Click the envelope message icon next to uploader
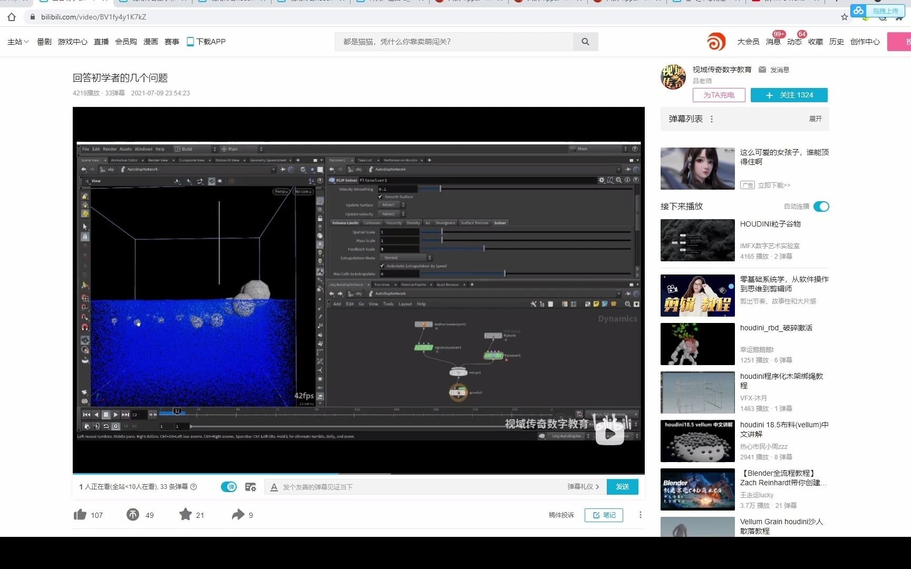 (x=762, y=70)
